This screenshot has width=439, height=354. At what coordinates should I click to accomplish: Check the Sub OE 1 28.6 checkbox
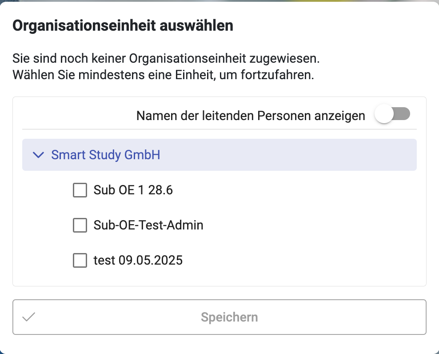[x=80, y=191]
